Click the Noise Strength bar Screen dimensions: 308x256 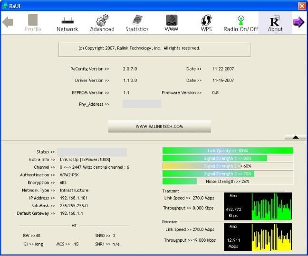tap(228, 182)
